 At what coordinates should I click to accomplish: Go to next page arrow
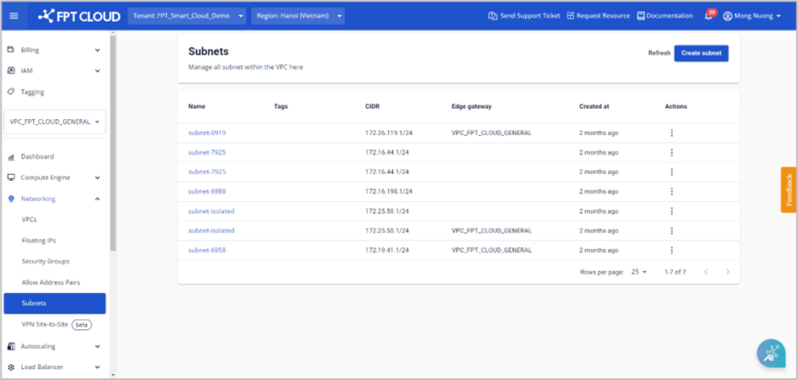(727, 272)
